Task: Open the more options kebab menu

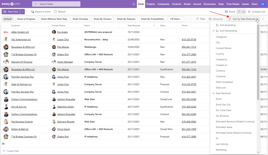Action: pos(263,19)
